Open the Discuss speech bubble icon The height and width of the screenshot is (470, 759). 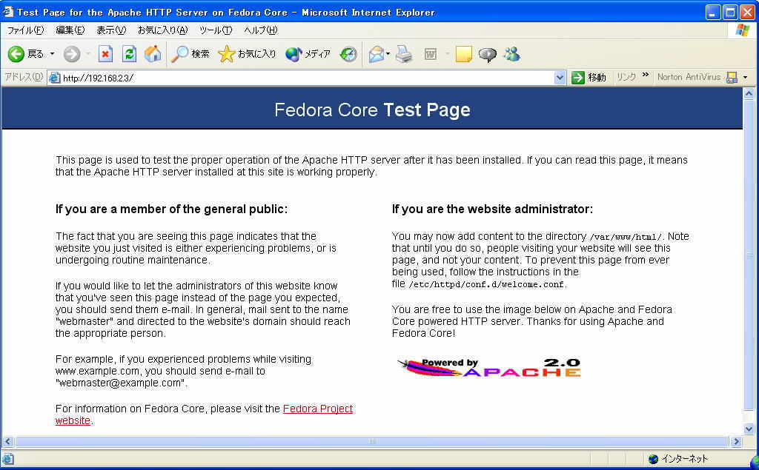coord(488,54)
